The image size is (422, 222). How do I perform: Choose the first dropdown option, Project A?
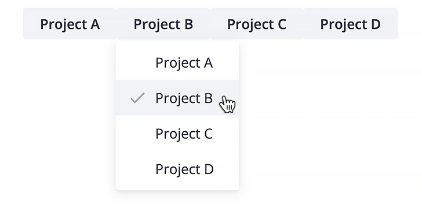point(177,63)
